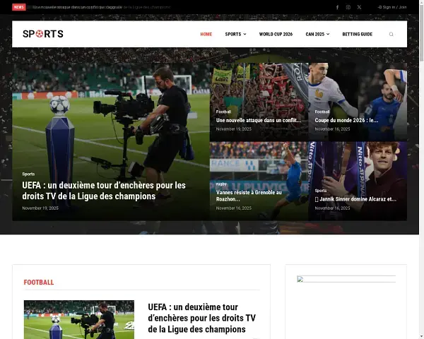Click the UEFA article thumbnail in Football section
The image size is (424, 339).
click(x=78, y=319)
